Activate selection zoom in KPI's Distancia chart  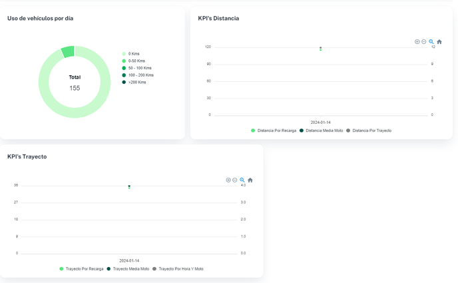click(431, 42)
